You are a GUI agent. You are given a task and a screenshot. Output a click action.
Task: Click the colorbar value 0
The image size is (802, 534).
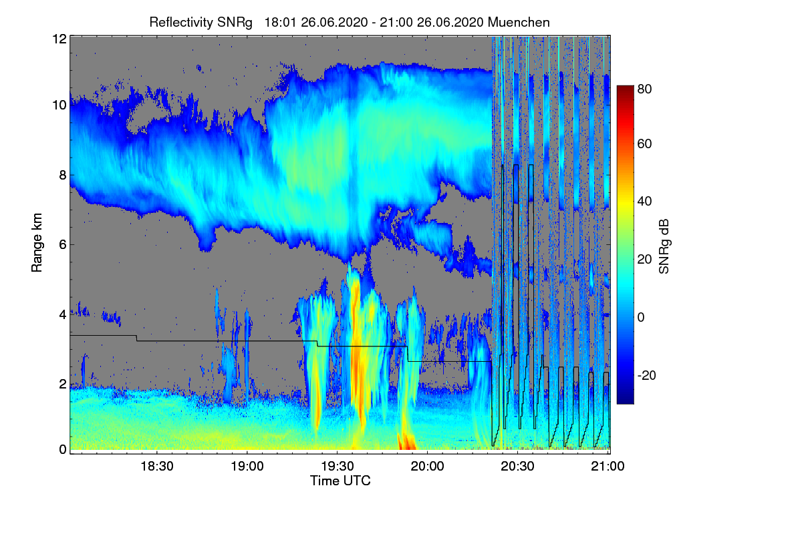(642, 317)
